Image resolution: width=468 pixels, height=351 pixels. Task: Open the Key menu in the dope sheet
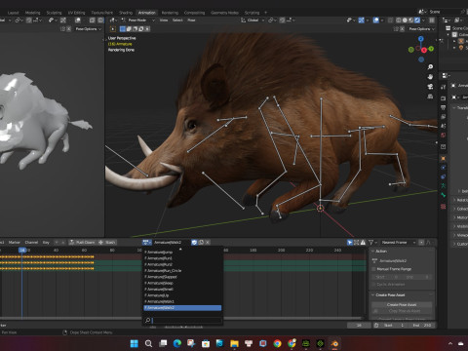[x=46, y=243]
